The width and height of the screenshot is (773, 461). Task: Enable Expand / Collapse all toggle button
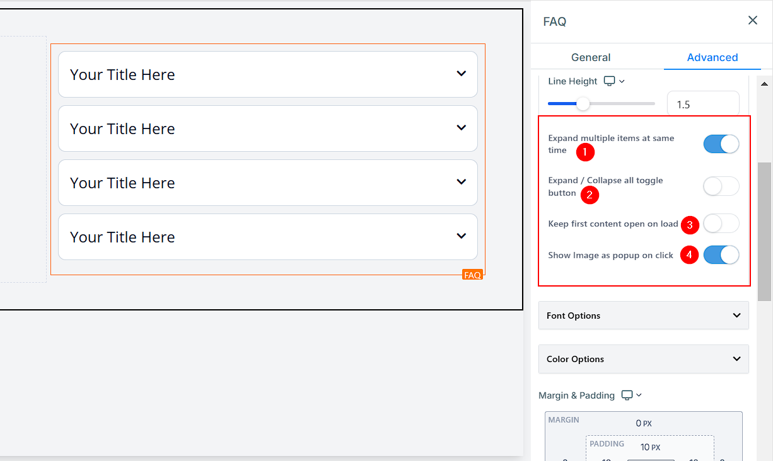tap(721, 186)
